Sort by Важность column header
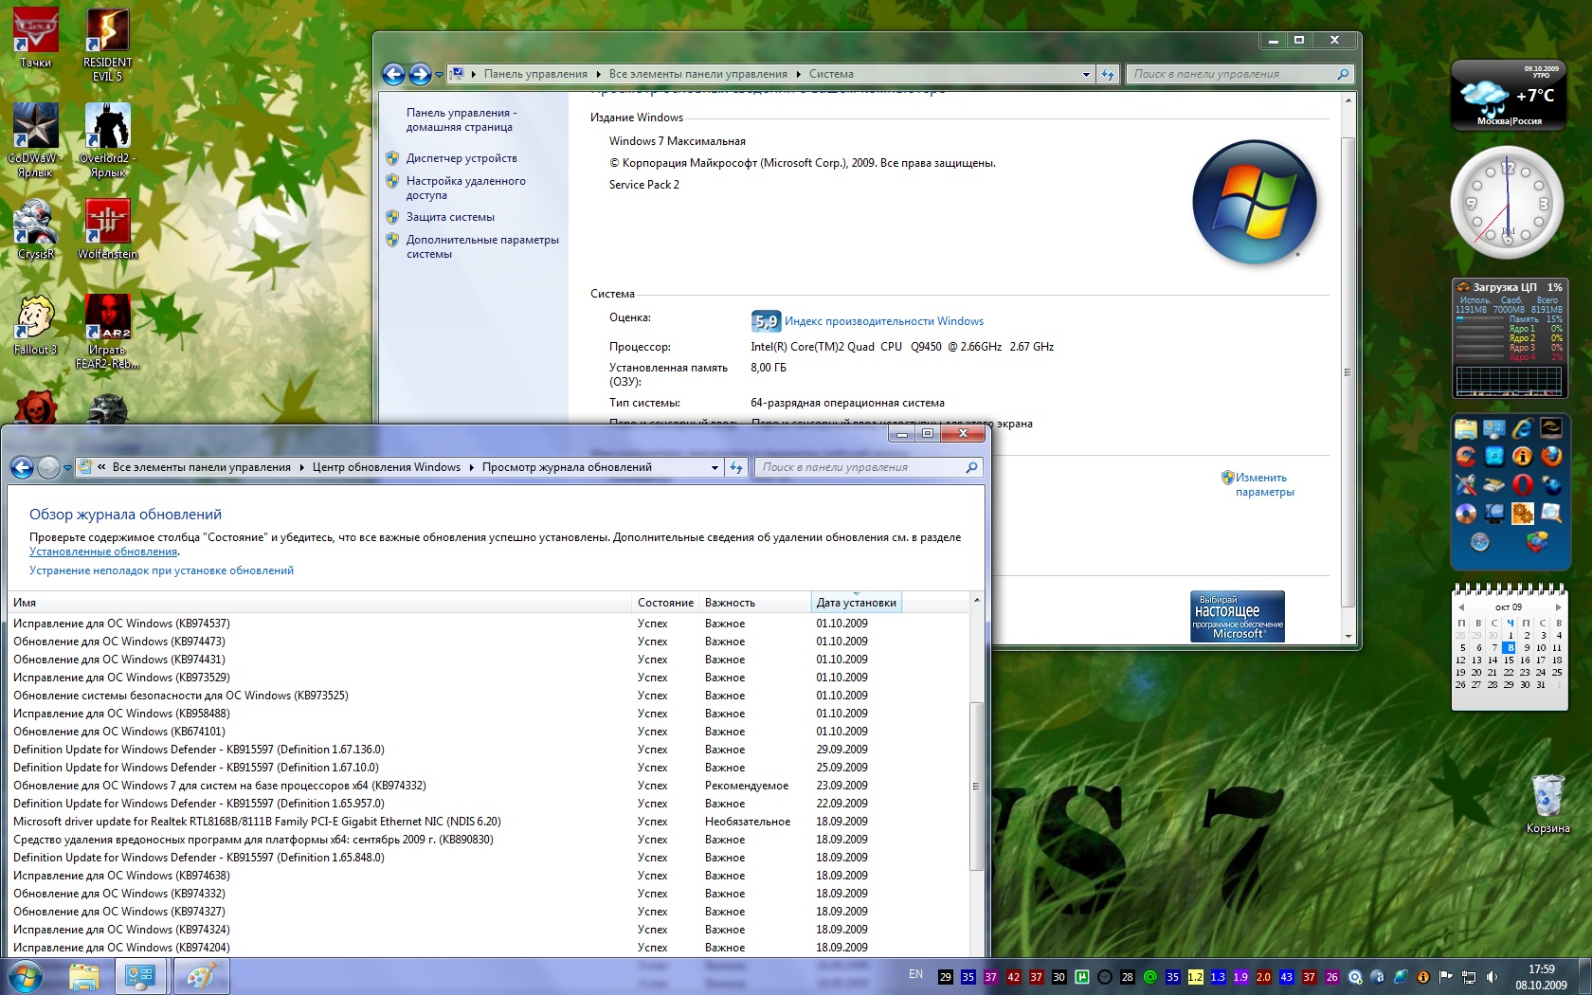This screenshot has width=1592, height=995. click(755, 603)
